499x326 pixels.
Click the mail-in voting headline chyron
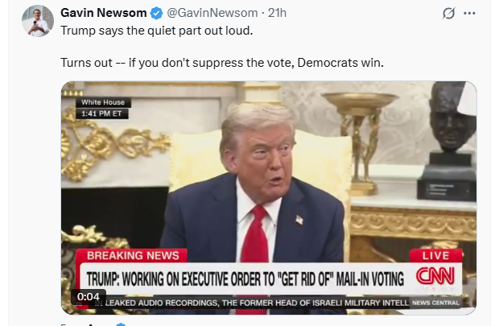245,279
